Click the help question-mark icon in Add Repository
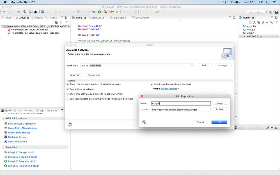Screen dimensions: 280x175 [144, 122]
